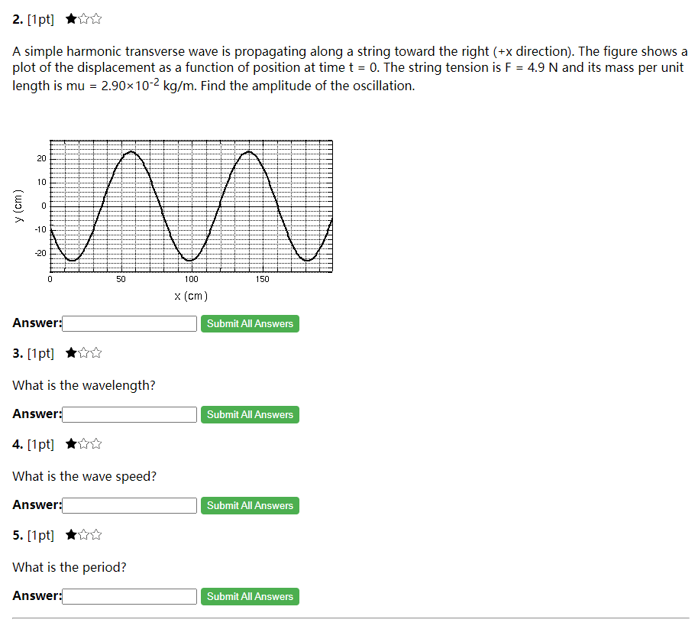
Task: Click the third star beside question 3
Action: click(95, 353)
